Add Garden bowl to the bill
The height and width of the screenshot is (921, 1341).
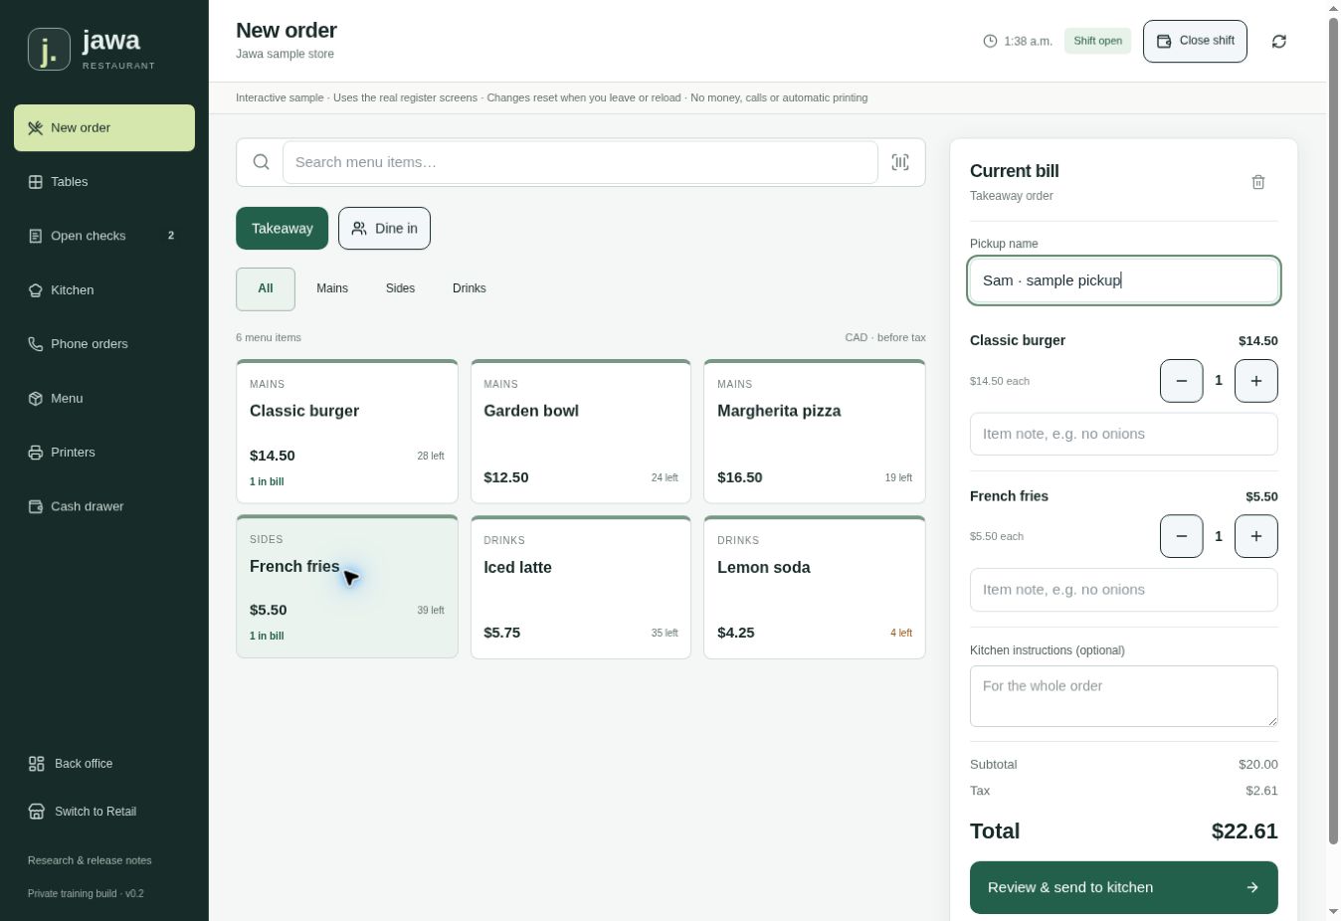[581, 432]
